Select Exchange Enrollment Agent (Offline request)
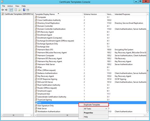Screen dimensions: 150x121 point(56,41)
